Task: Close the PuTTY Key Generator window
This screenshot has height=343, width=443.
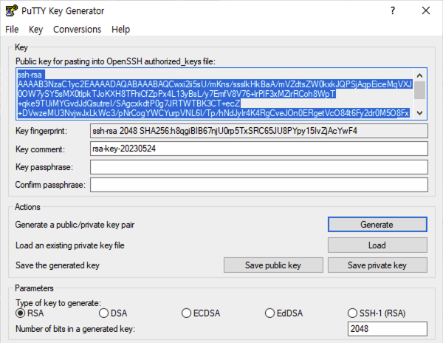Action: (425, 10)
